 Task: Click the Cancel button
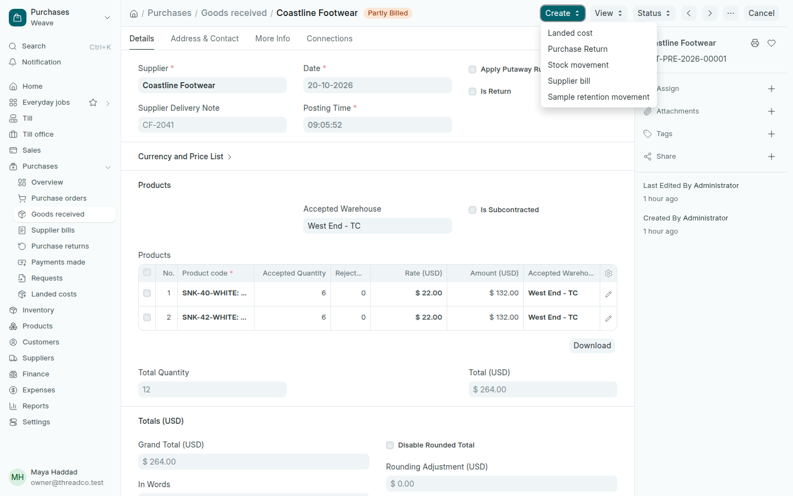pos(762,13)
